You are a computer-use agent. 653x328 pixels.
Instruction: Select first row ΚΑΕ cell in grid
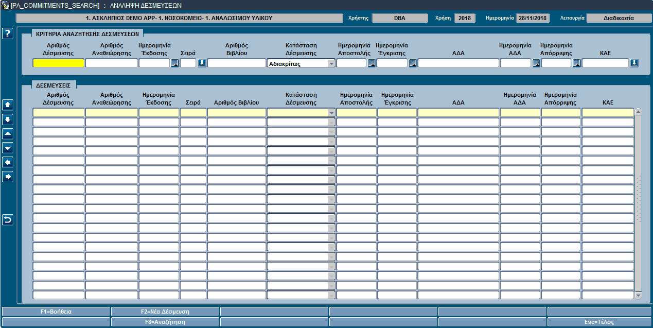(608, 112)
